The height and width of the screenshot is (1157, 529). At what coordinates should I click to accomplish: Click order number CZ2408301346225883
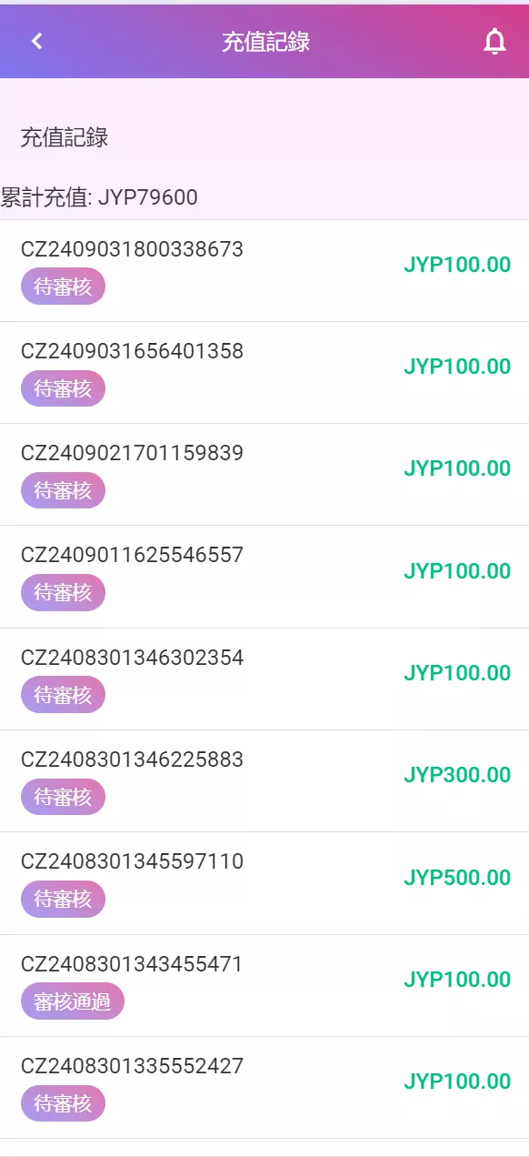(x=132, y=760)
